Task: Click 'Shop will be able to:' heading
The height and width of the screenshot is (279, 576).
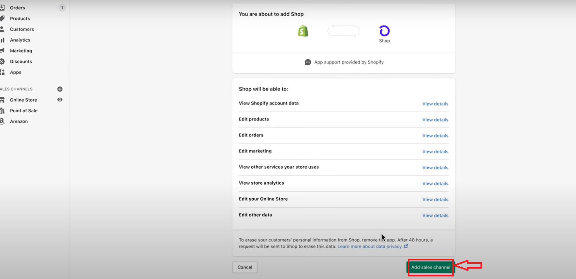Action: [263, 89]
